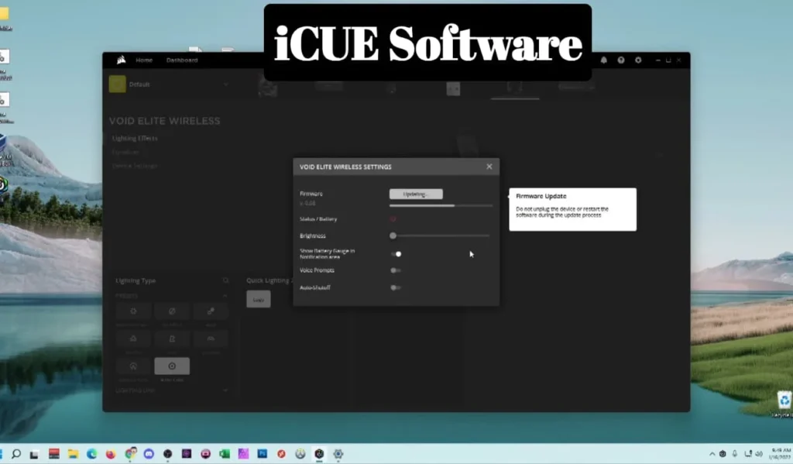793x464 pixels.
Task: Select the highlighted Static Color preset icon
Action: [172, 366]
